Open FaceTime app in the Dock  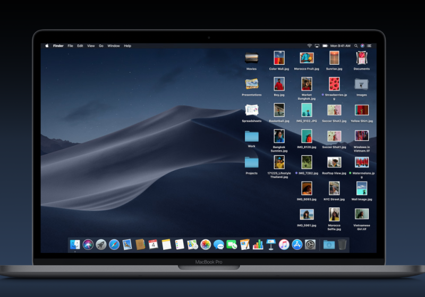point(232,244)
